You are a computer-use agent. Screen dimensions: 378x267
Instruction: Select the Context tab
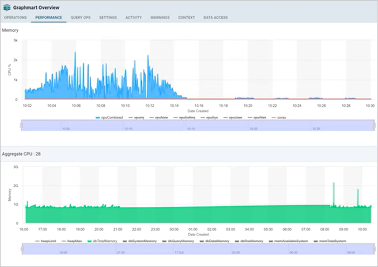tap(186, 18)
